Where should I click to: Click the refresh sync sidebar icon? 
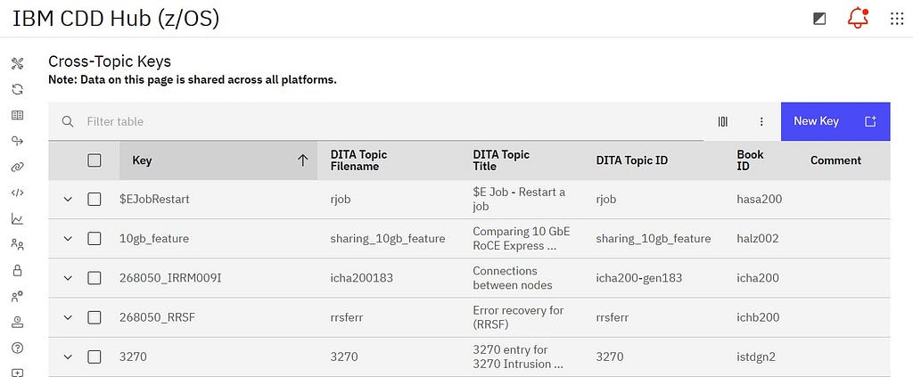point(17,89)
